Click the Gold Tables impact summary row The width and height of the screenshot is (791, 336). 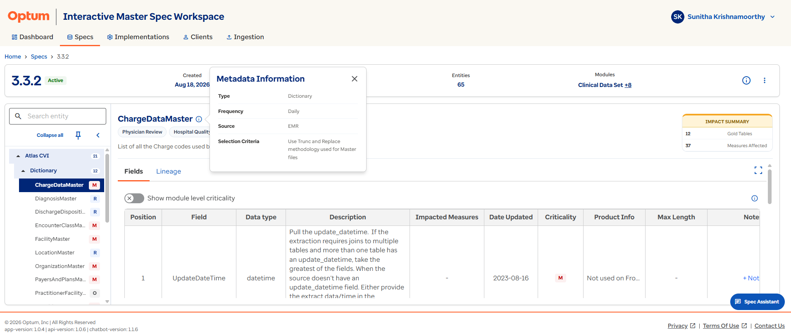pyautogui.click(x=727, y=134)
